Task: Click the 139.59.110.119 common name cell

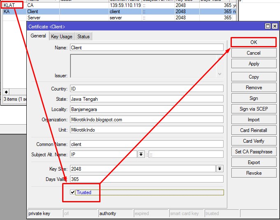Action: coord(125,5)
